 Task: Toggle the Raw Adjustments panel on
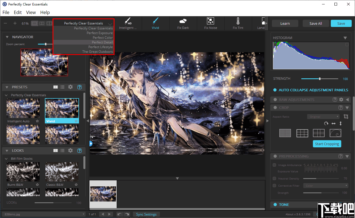pyautogui.click(x=275, y=100)
